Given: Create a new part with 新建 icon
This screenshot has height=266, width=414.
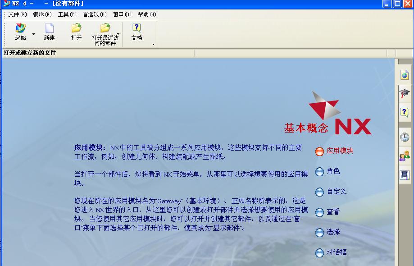Looking at the screenshot, I should 50,32.
